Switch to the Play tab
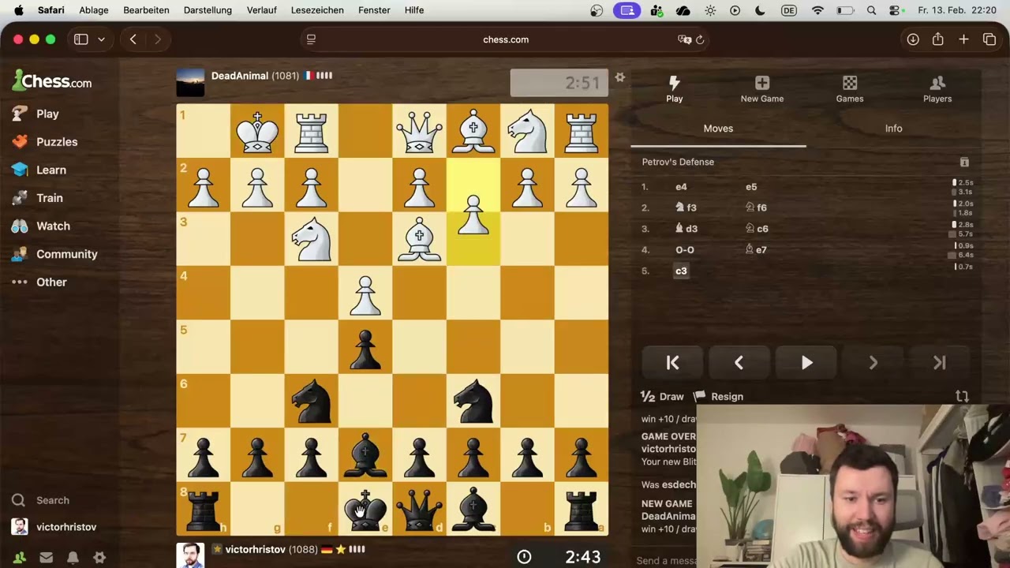 (674, 89)
